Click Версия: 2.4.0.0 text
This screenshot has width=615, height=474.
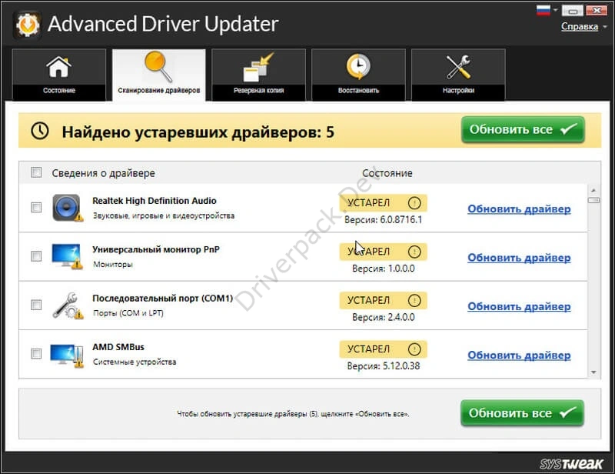pyautogui.click(x=383, y=317)
